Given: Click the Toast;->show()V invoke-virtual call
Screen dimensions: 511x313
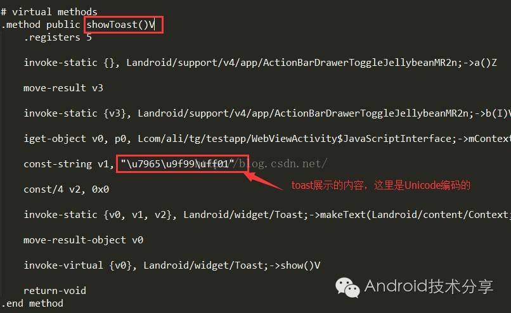Looking at the screenshot, I should click(172, 265).
